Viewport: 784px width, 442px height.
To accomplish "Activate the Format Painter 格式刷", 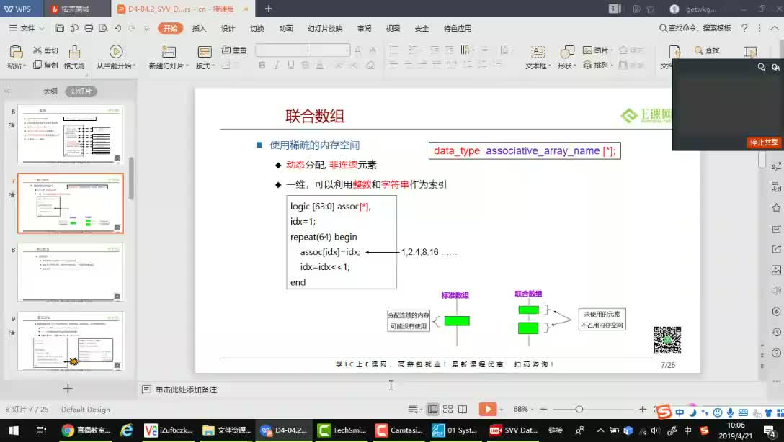I will click(74, 57).
